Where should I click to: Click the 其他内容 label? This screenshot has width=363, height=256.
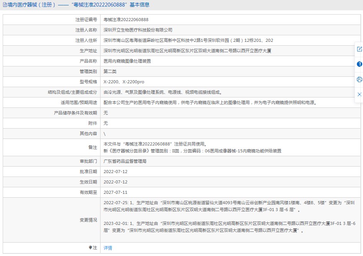88,134
